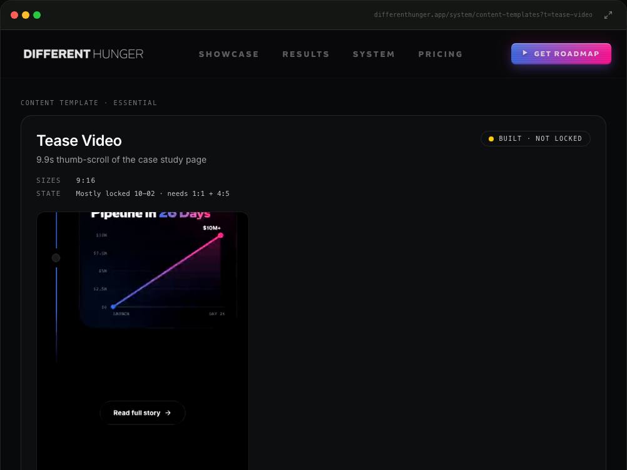627x470 pixels.
Task: Open the Pricing nav item
Action: pyautogui.click(x=441, y=54)
